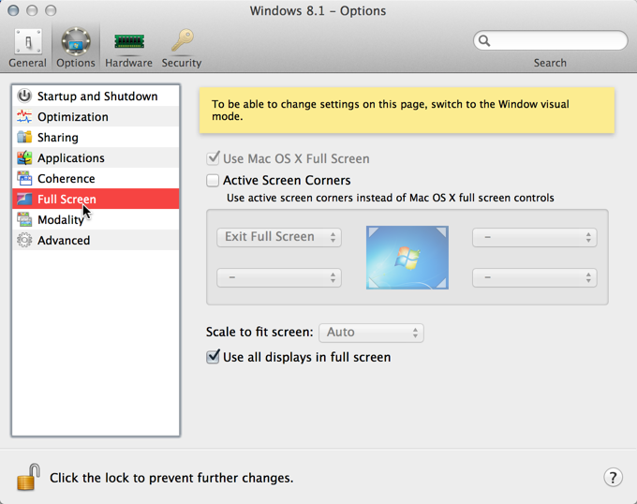This screenshot has height=504, width=637.
Task: Open the Hardware memory chip icon
Action: click(x=128, y=42)
